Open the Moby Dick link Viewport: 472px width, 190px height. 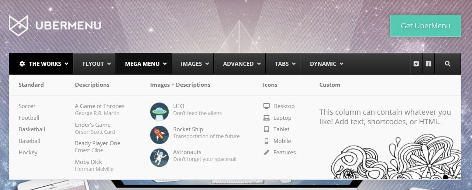88,162
